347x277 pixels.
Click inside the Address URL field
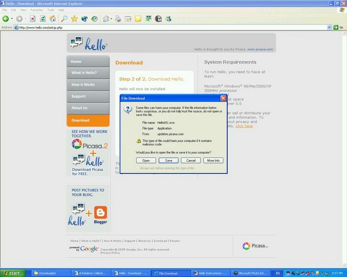tap(170, 28)
